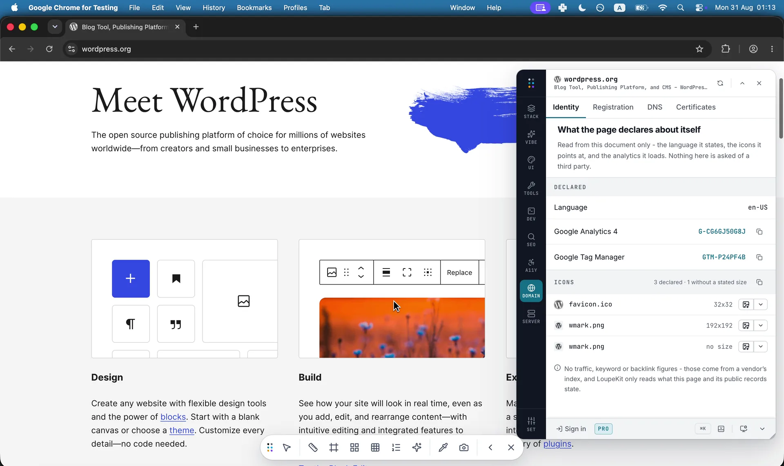Open the A11Y accessibility section

(x=531, y=266)
